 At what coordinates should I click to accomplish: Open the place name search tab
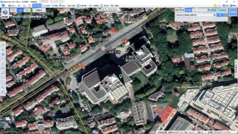(x=188, y=10)
